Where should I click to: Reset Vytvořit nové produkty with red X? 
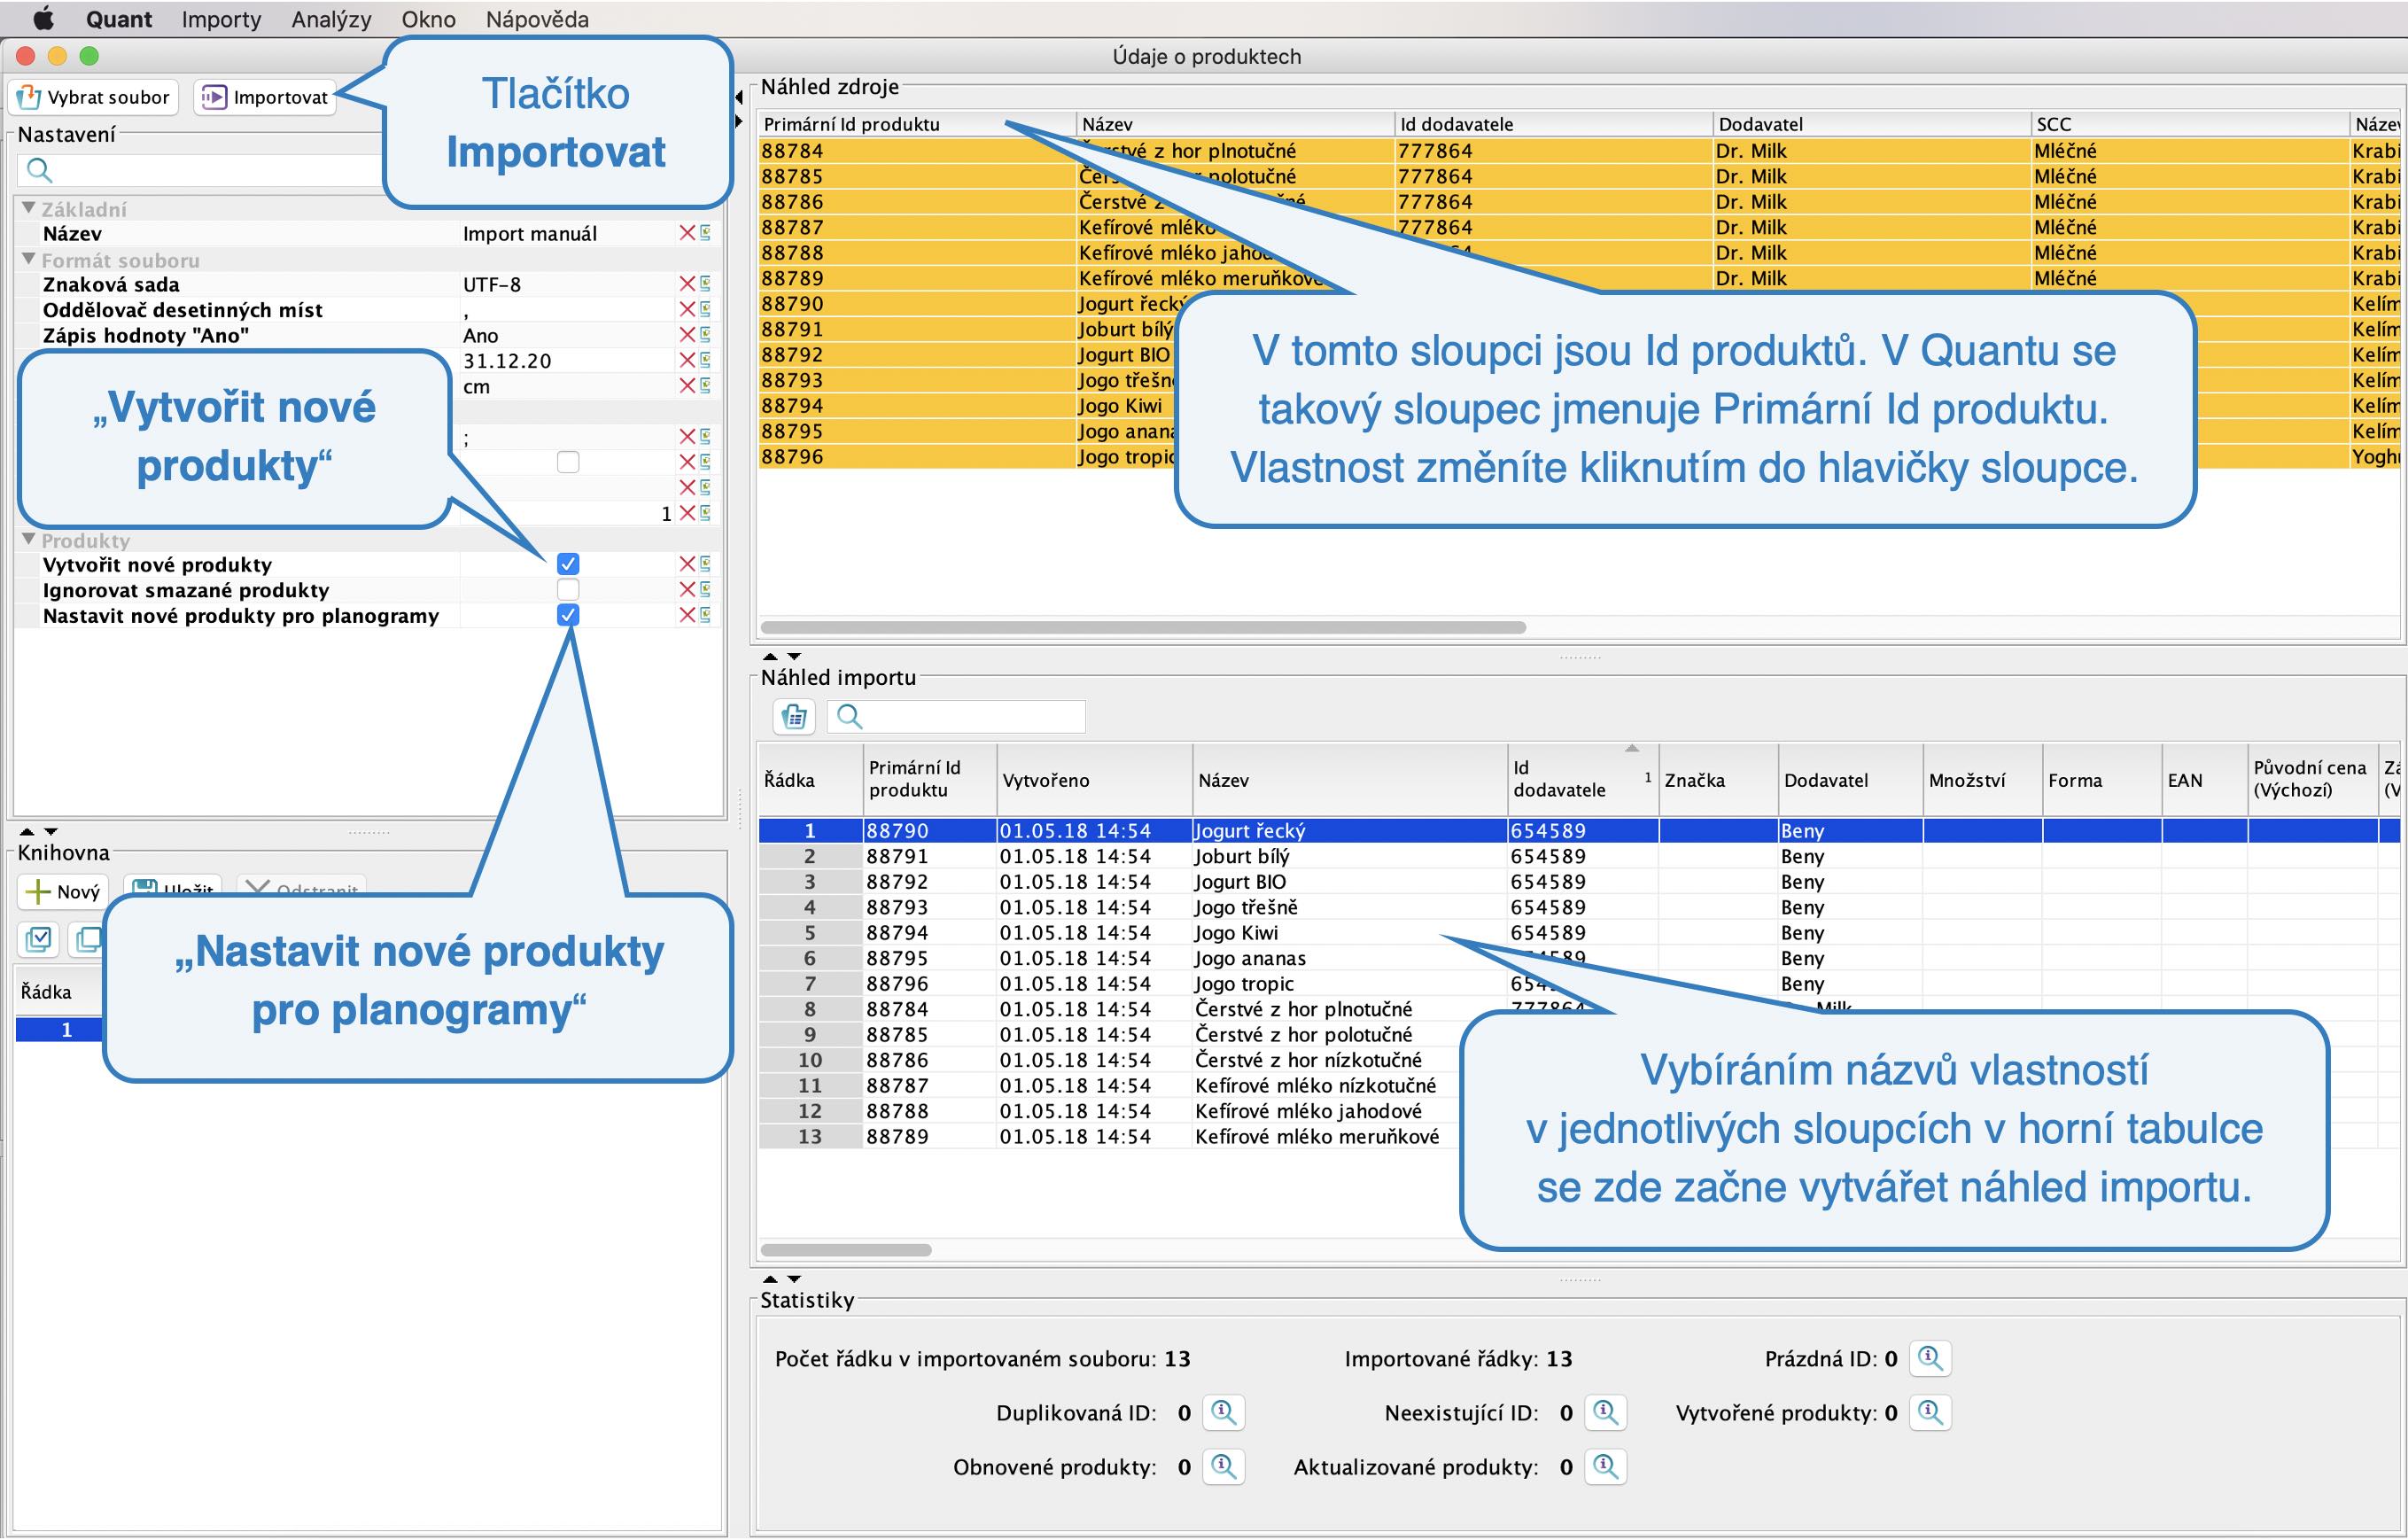coord(687,564)
